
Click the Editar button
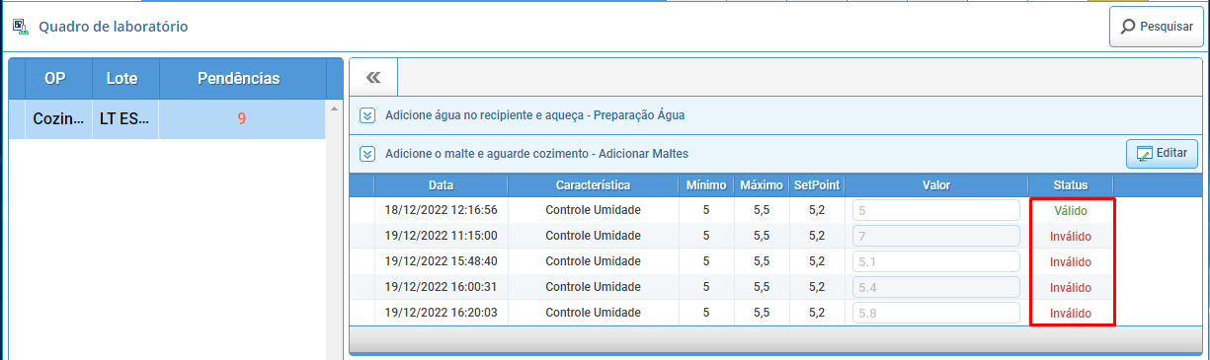coord(1163,154)
